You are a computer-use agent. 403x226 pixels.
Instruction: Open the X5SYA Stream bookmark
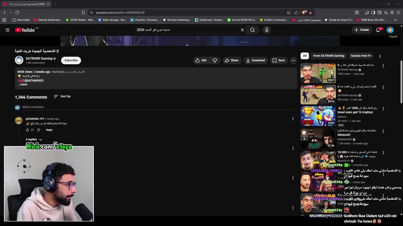[80, 20]
